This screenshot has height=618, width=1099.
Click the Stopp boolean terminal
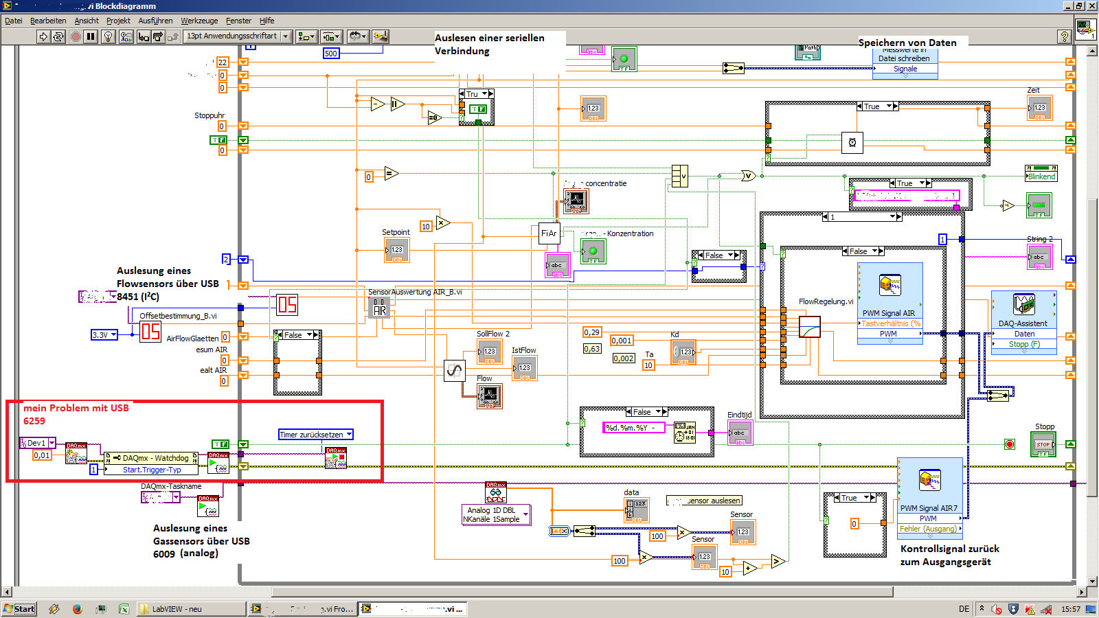1043,444
